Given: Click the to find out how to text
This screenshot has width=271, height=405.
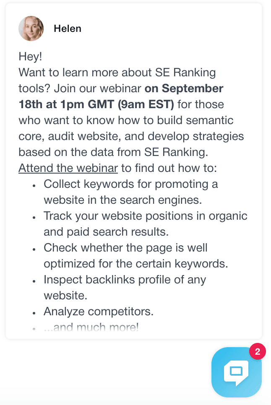Looking at the screenshot, I should [x=169, y=168].
